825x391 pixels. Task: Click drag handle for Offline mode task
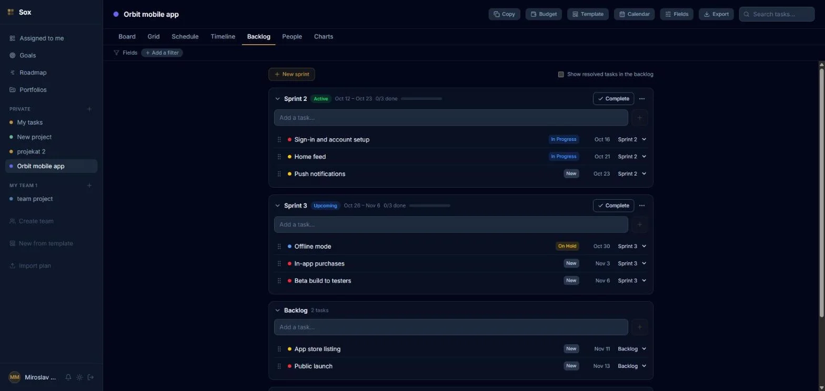click(x=279, y=246)
